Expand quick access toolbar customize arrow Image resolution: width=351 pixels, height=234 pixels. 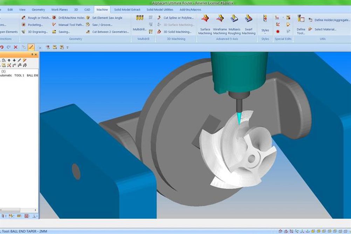coord(67,48)
